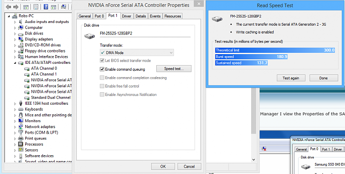Click the Speed test... button

pyautogui.click(x=174, y=69)
